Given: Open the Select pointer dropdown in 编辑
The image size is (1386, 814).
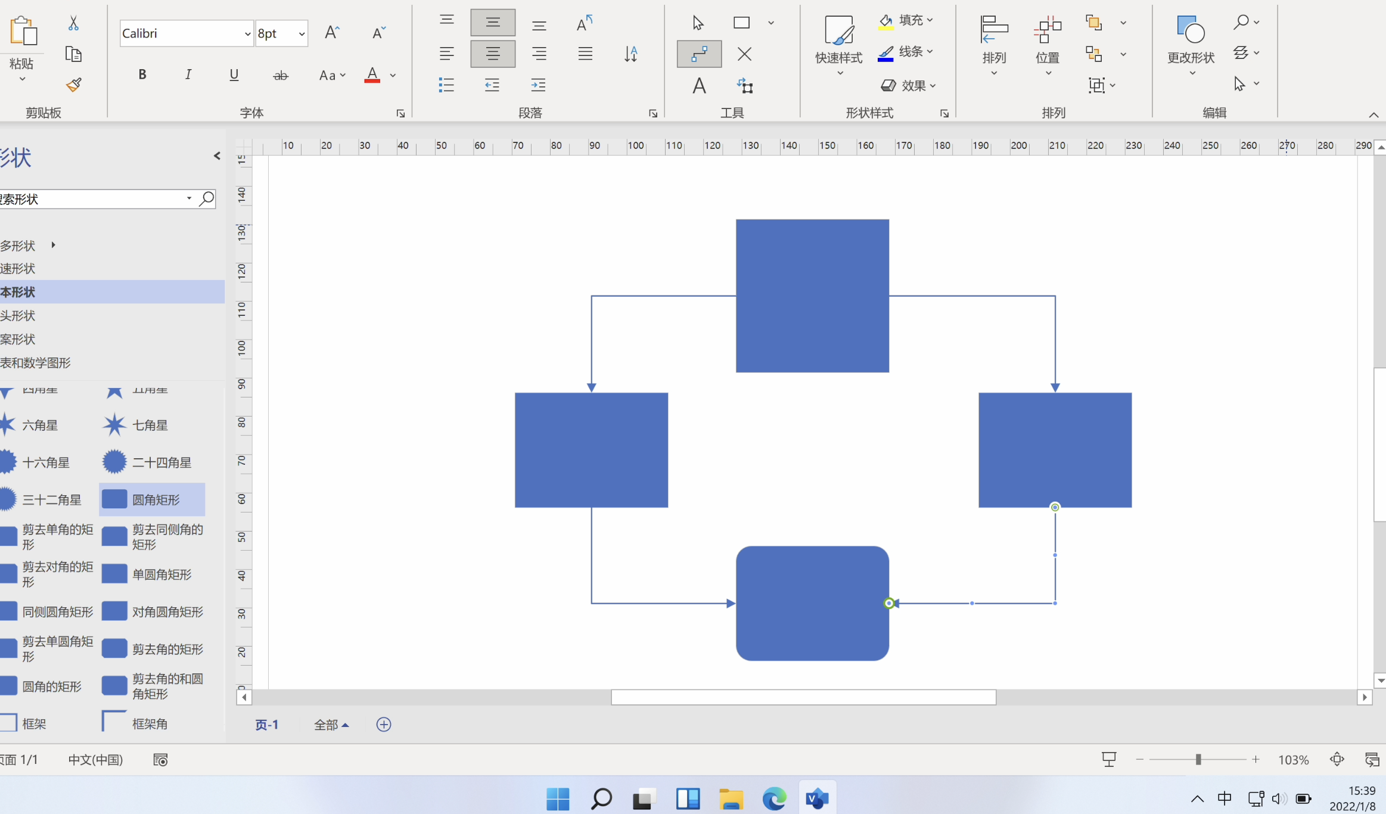Looking at the screenshot, I should (x=1246, y=84).
